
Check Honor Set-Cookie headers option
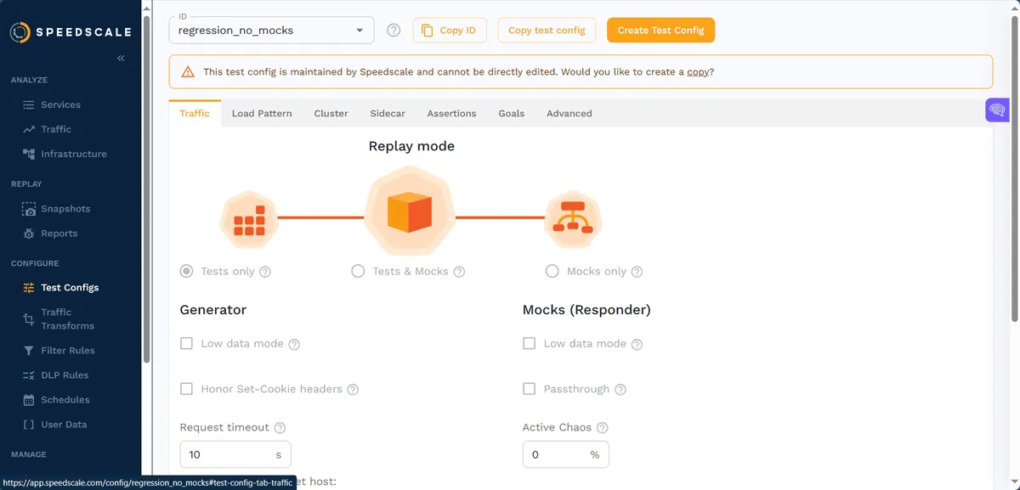point(187,389)
